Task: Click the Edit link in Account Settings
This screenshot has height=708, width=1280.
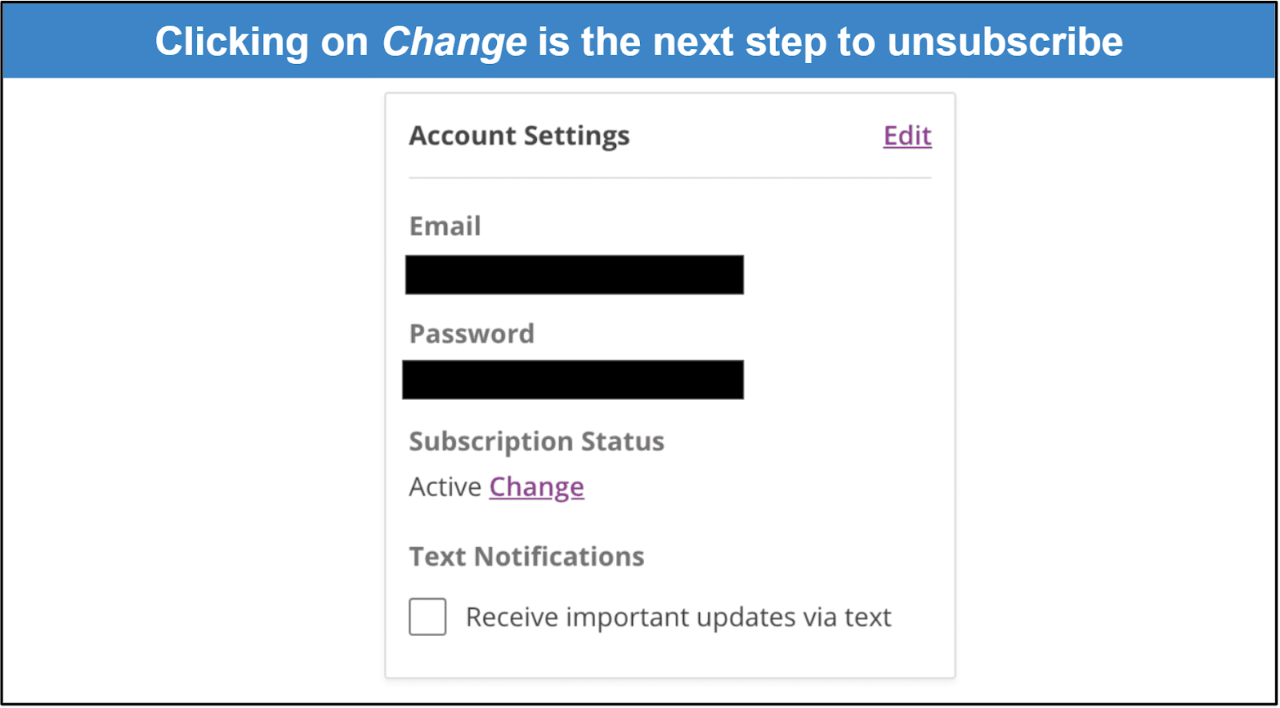Action: [907, 136]
